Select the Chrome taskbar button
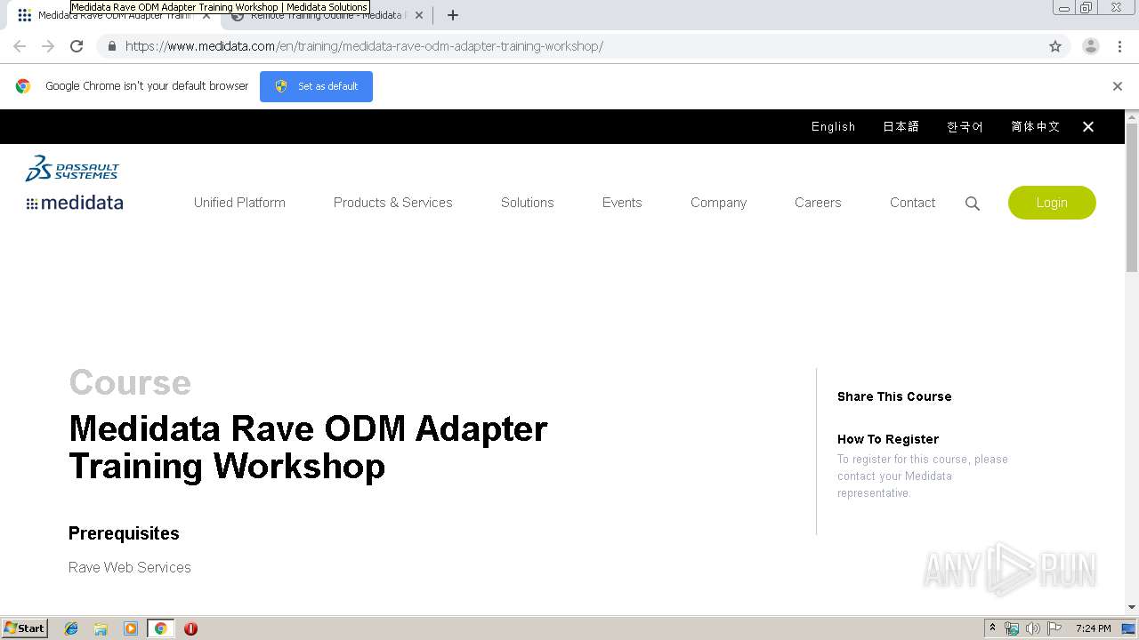This screenshot has width=1139, height=640. point(160,628)
